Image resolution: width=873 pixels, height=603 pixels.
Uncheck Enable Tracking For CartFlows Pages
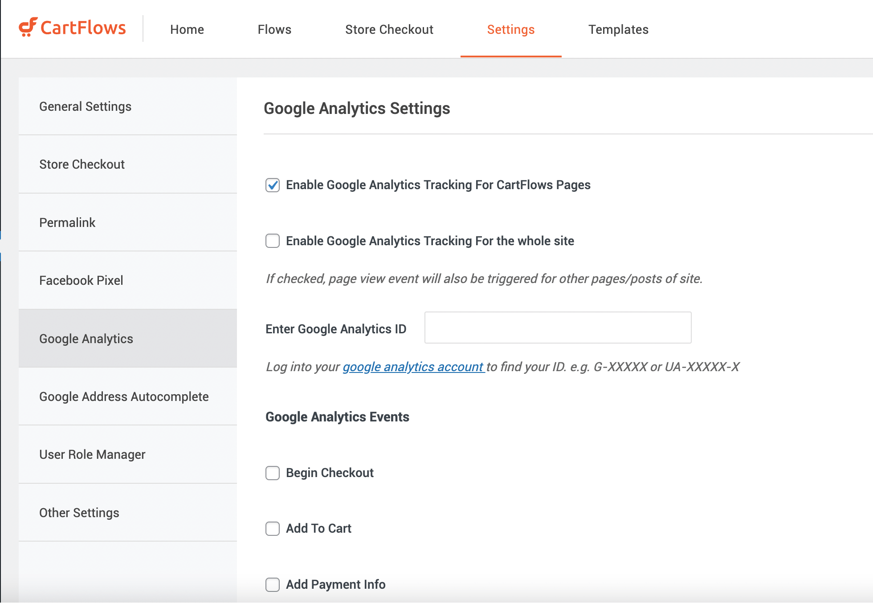pos(273,185)
